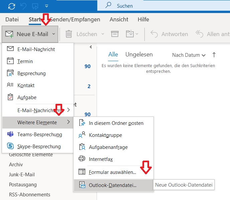Select Formular auswählen... entry

coord(114,172)
